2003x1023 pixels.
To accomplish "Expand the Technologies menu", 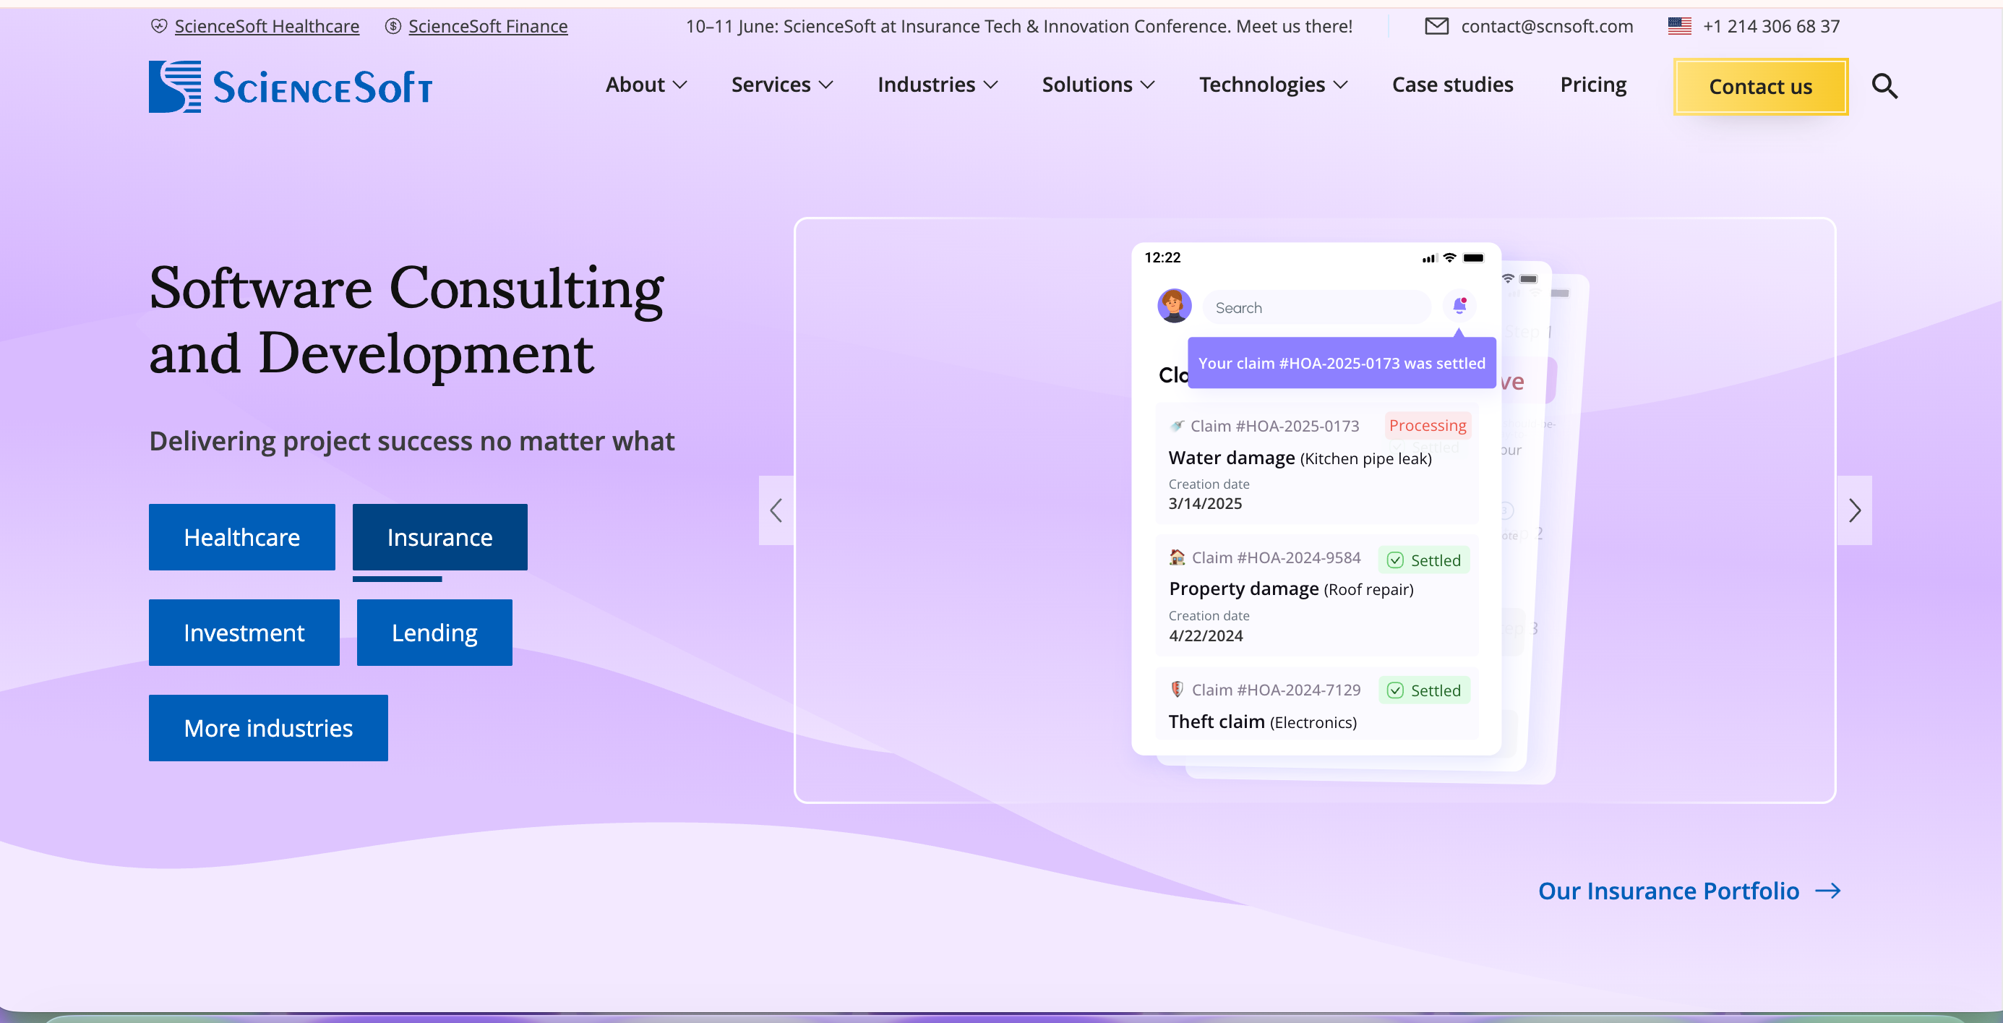I will click(x=1274, y=84).
